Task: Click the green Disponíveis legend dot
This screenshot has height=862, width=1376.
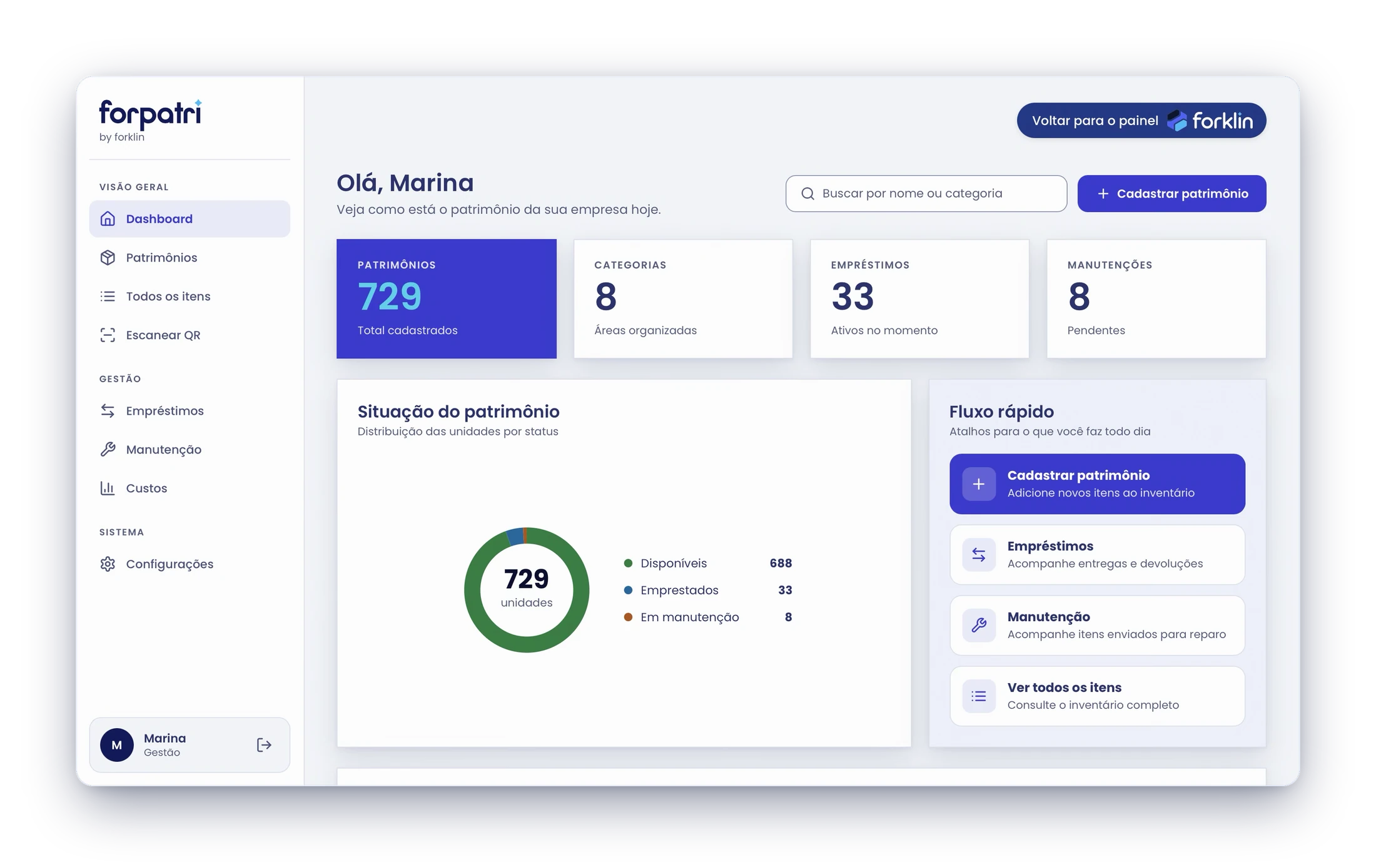Action: click(628, 563)
